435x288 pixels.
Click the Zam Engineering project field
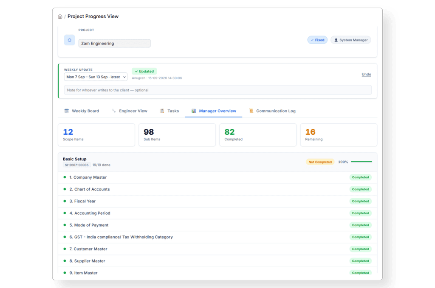[x=114, y=43]
